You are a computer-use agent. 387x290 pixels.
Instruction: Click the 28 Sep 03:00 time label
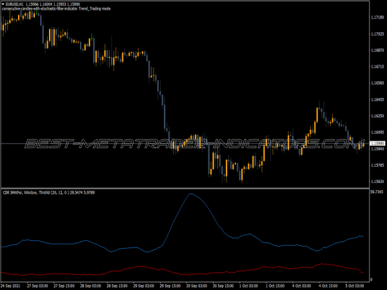[x=90, y=285]
